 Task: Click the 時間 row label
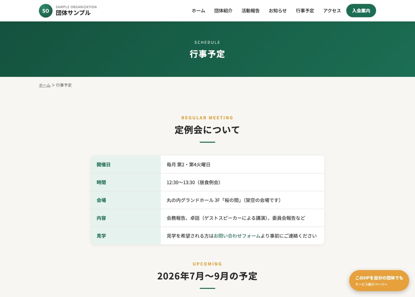(x=126, y=182)
